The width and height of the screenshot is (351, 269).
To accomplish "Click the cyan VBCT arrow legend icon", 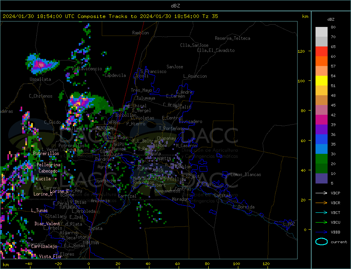I will click(x=321, y=212).
